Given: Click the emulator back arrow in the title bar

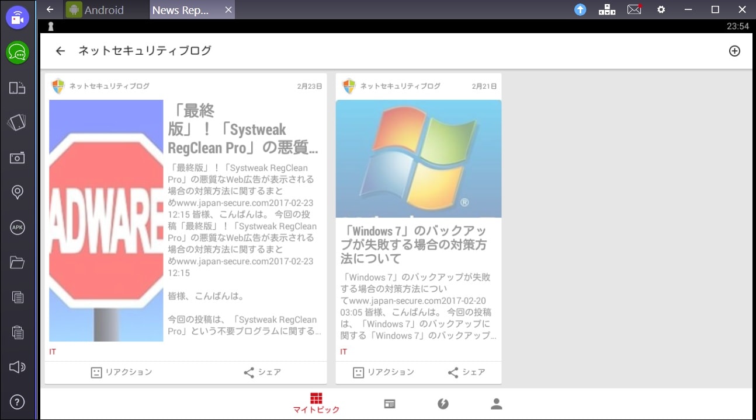Looking at the screenshot, I should point(50,9).
